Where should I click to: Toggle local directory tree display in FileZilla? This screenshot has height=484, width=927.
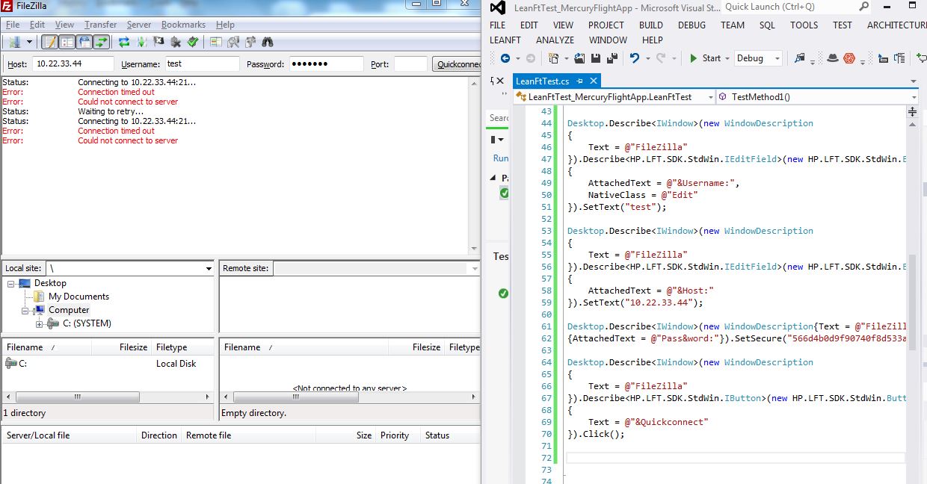(x=67, y=42)
